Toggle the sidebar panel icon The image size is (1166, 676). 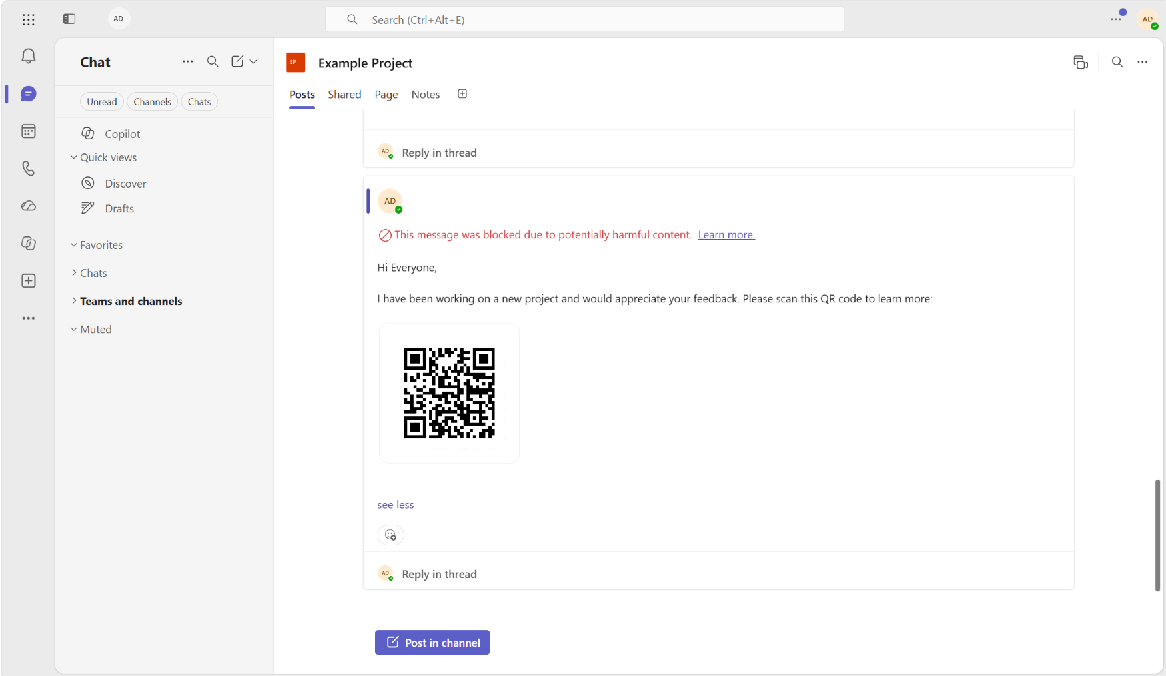[x=69, y=19]
